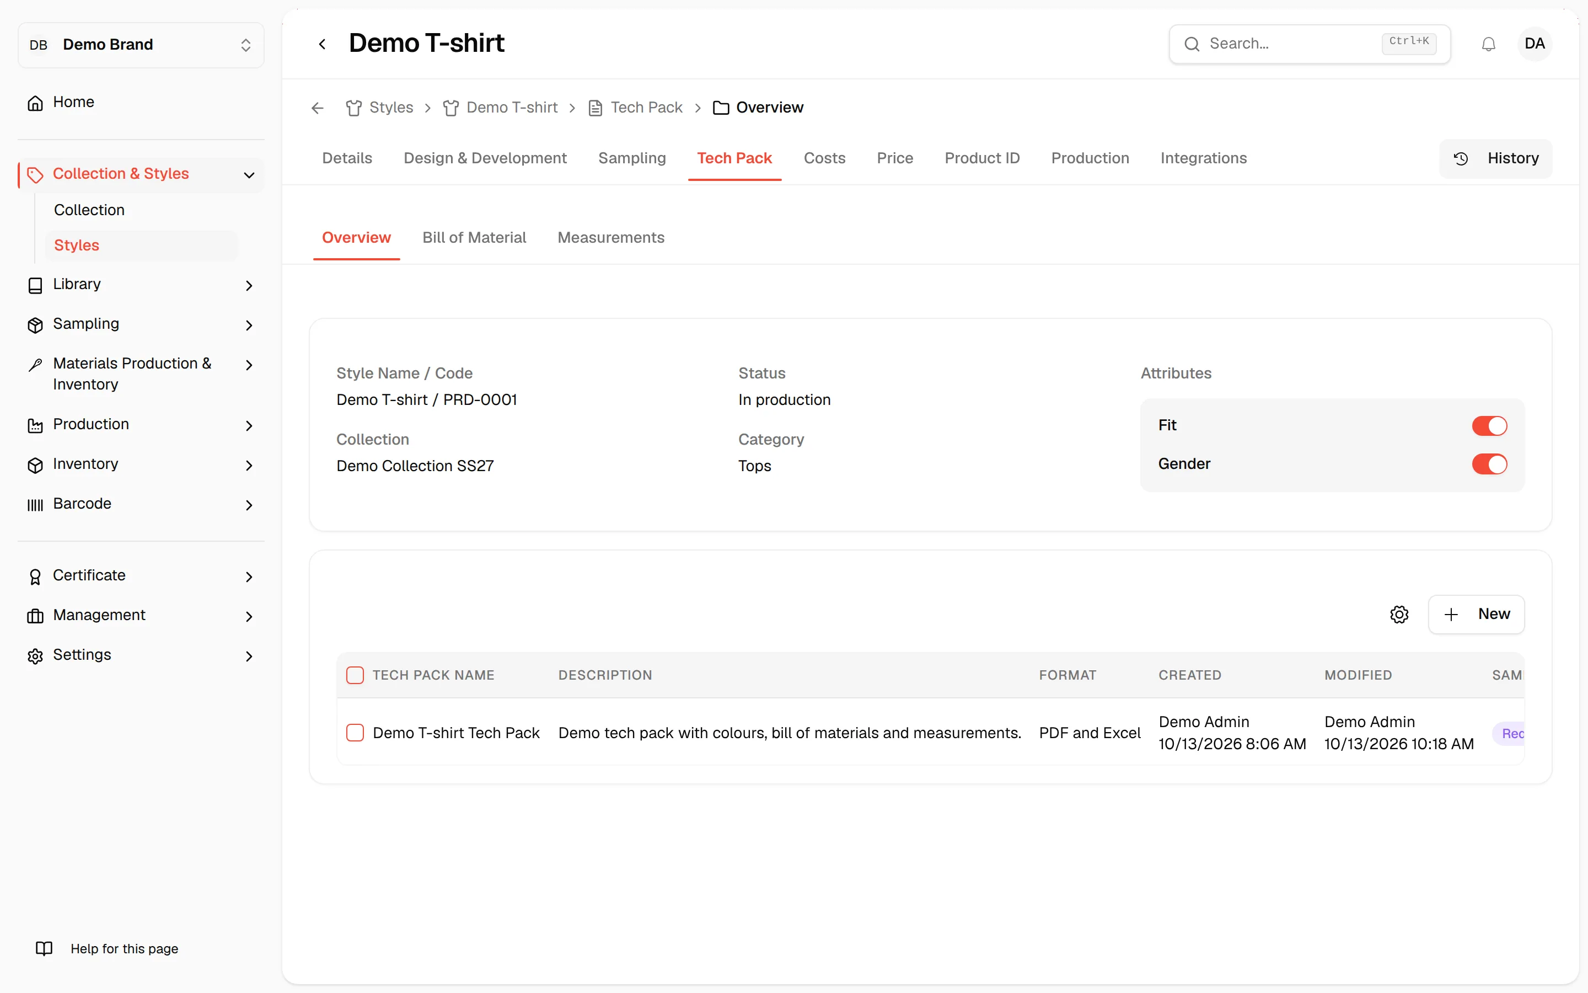1588x993 pixels.
Task: Collapse the Collection & Styles section chevron
Action: coord(249,175)
